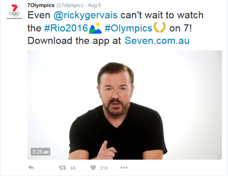
Task: Open the more options ellipsis icon
Action: pos(124,168)
